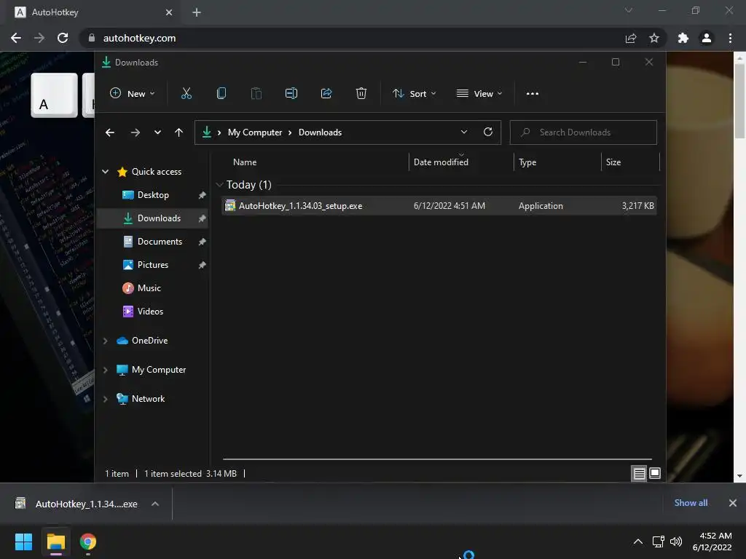The image size is (746, 559).
Task: Sort by the Size column header
Action: coord(630,162)
